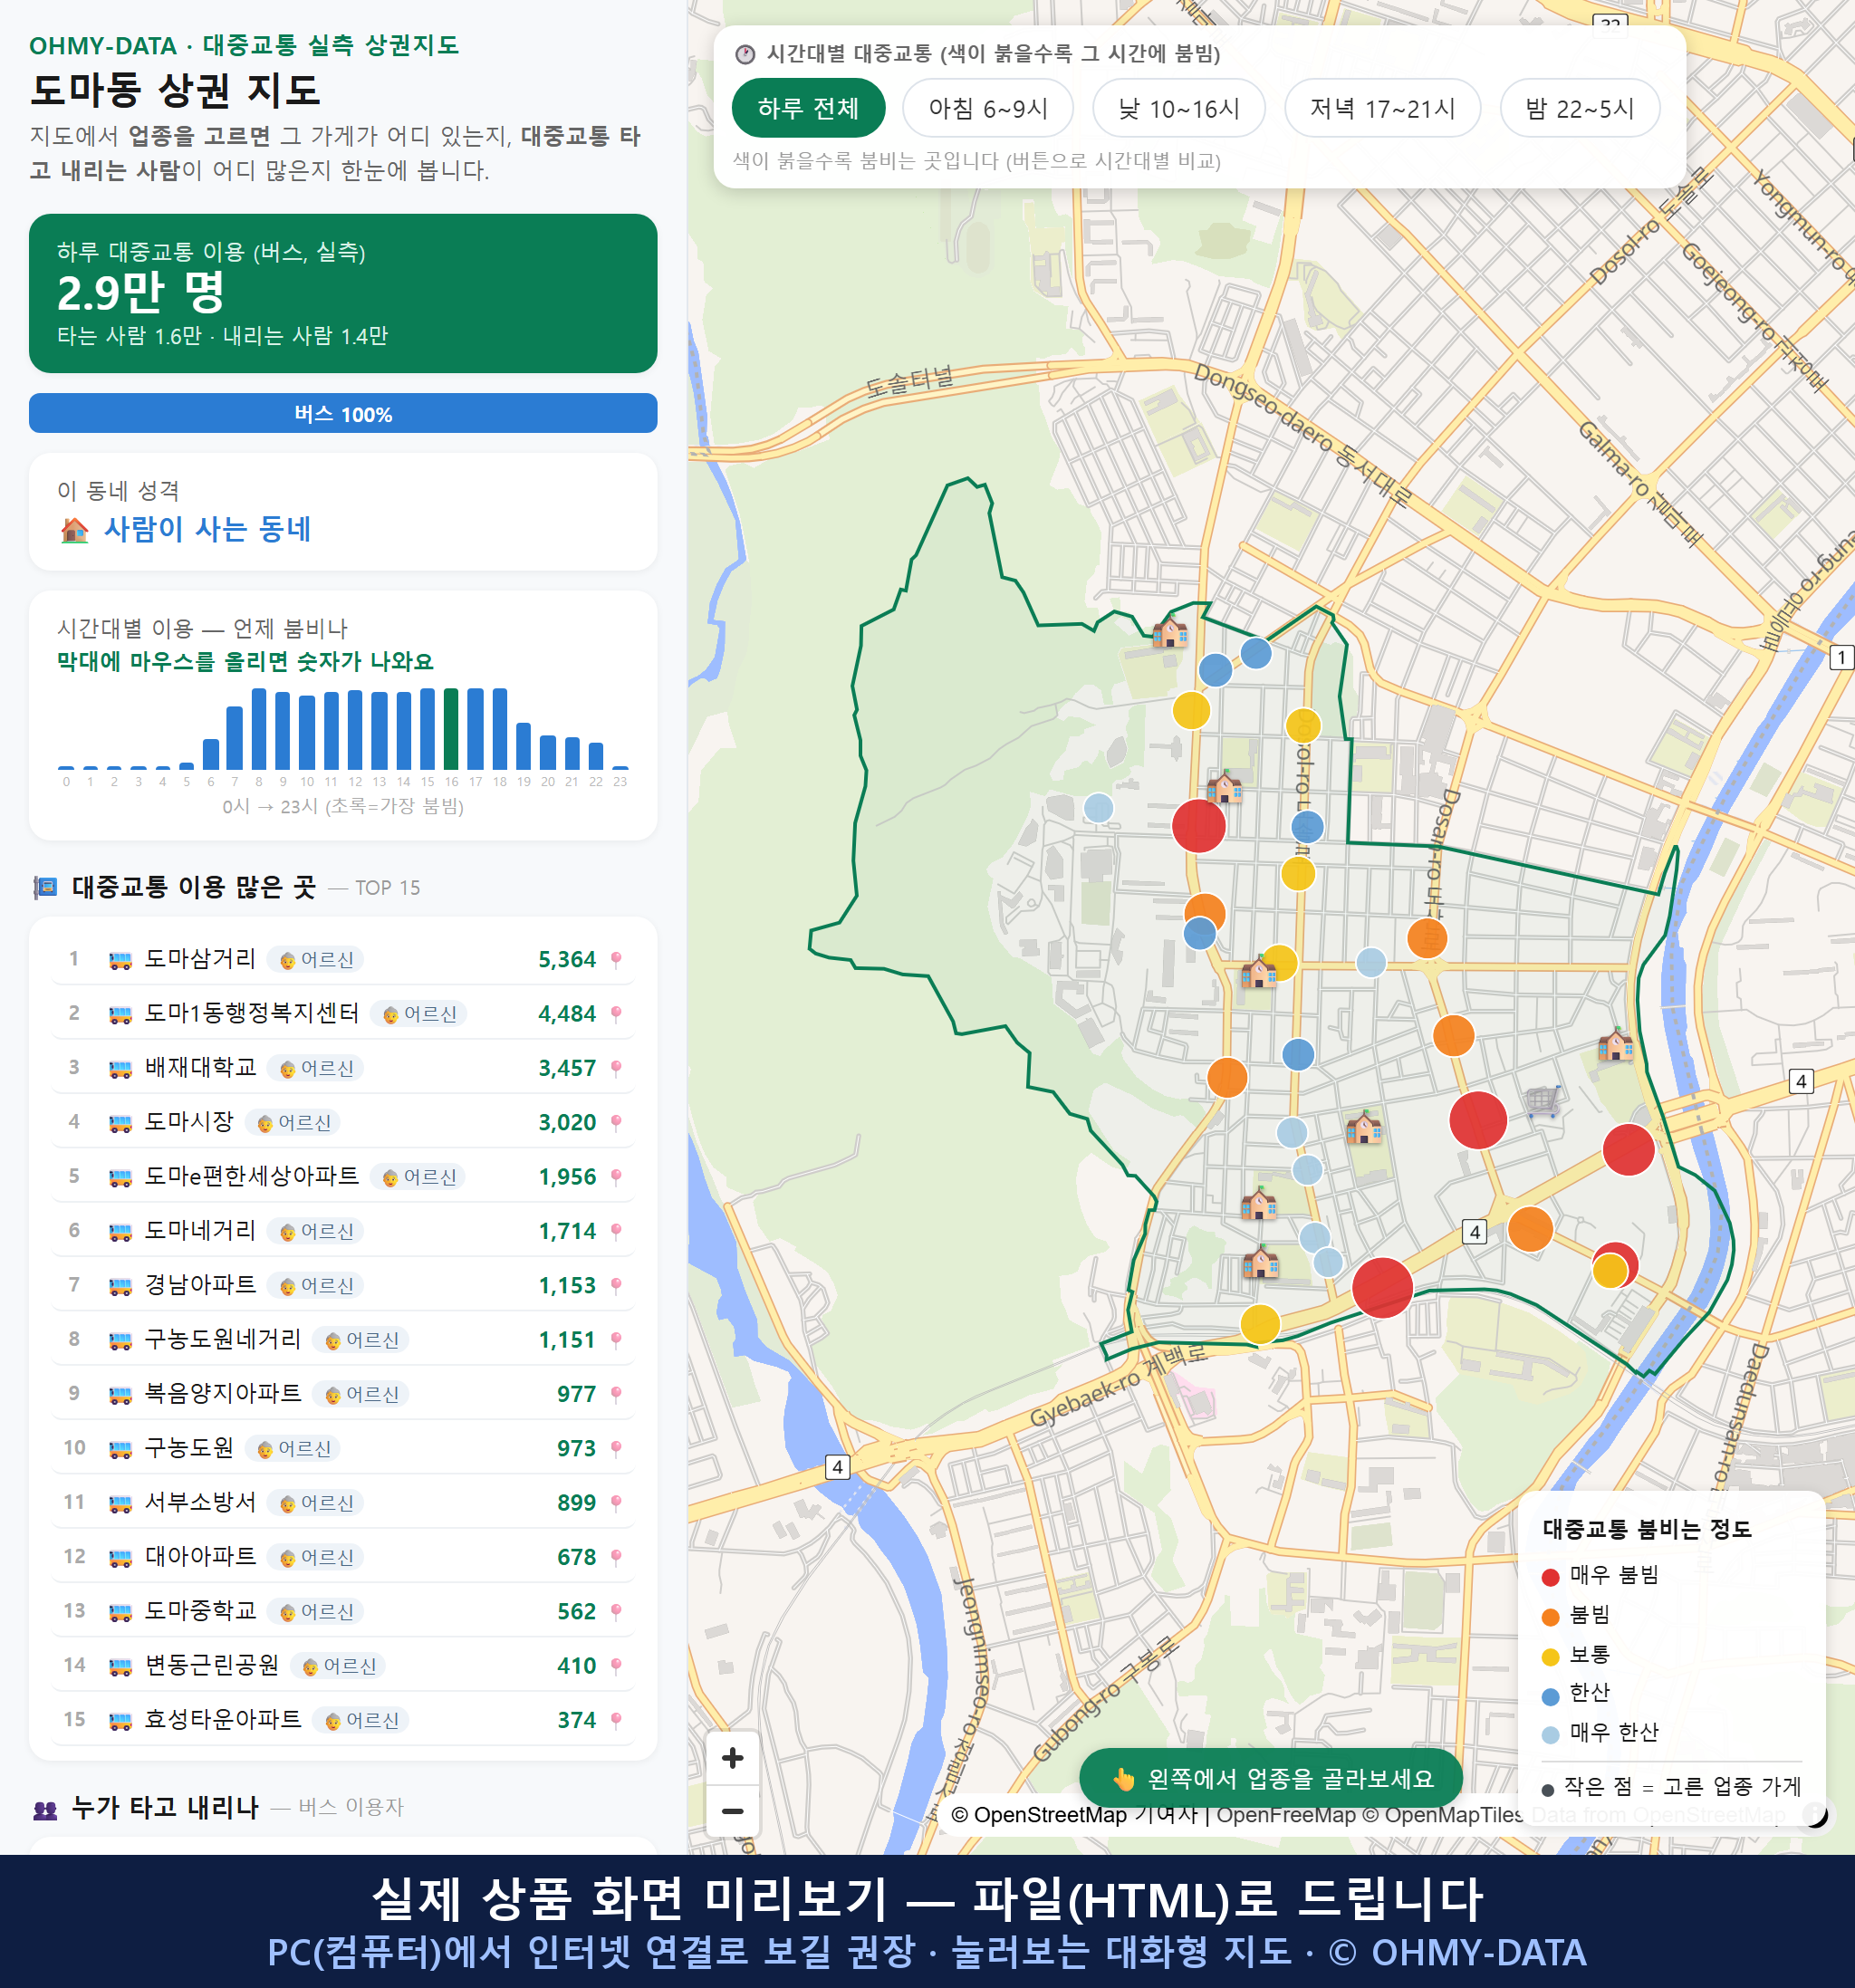This screenshot has height=1988, width=1855.
Task: Select the 낮 10~16시 time filter
Action: click(1178, 108)
